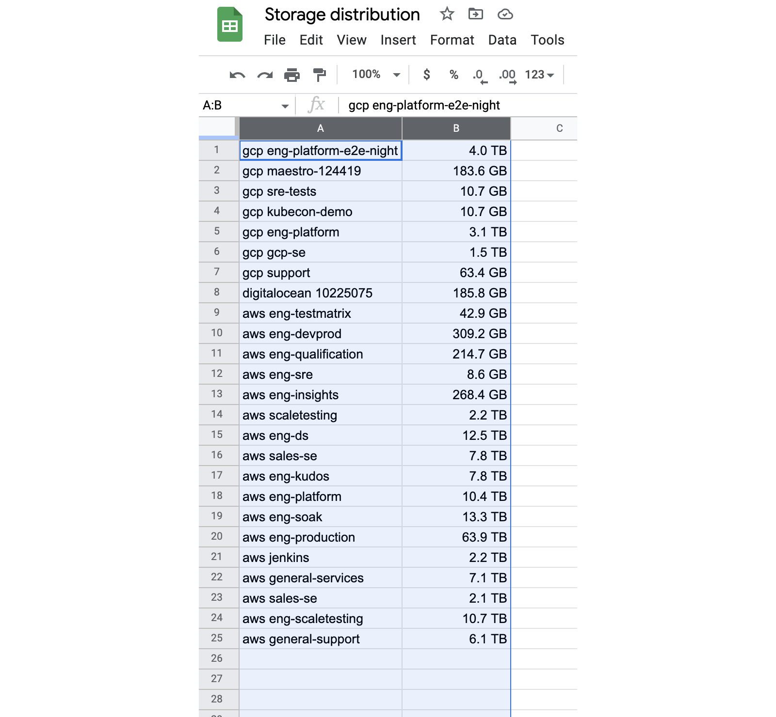Increase decimal places
The image size is (776, 717).
click(507, 76)
